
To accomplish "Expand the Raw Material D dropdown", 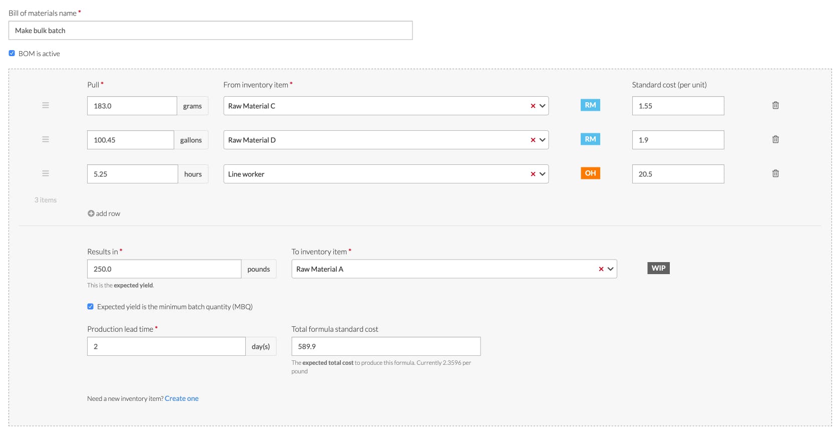I will point(543,140).
